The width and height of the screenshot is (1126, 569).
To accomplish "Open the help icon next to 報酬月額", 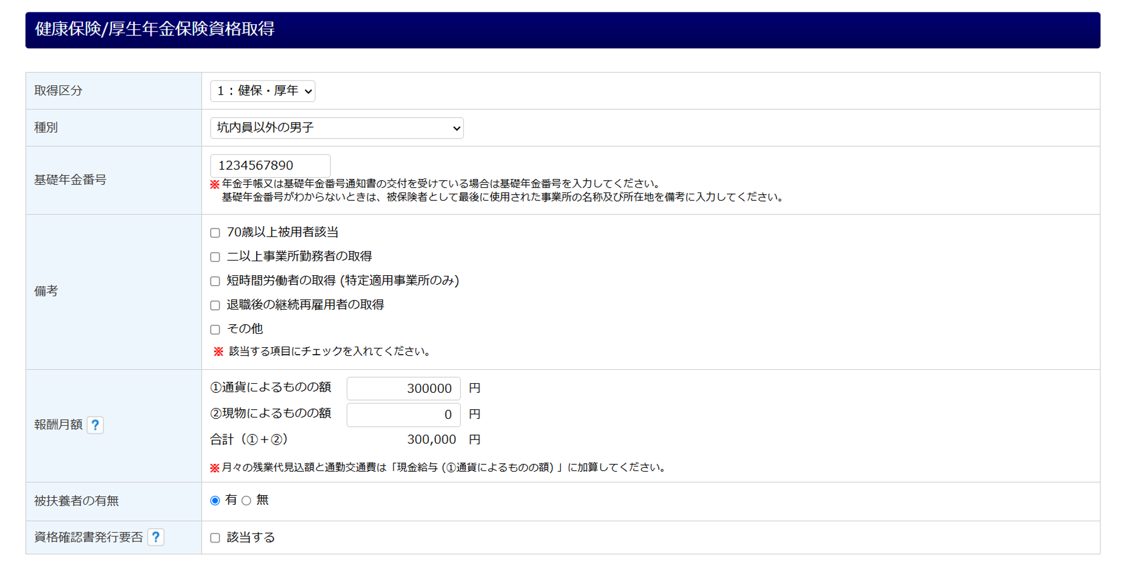I will 95,425.
